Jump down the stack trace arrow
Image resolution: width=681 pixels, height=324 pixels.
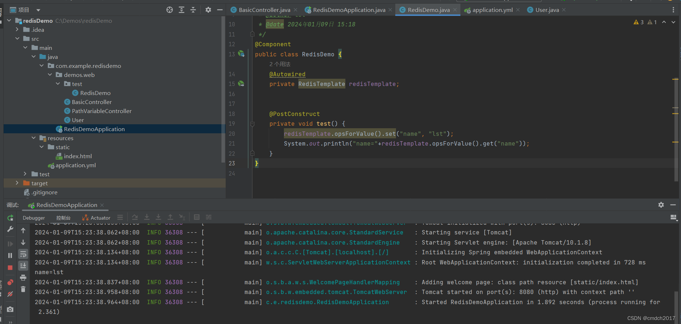tap(23, 242)
